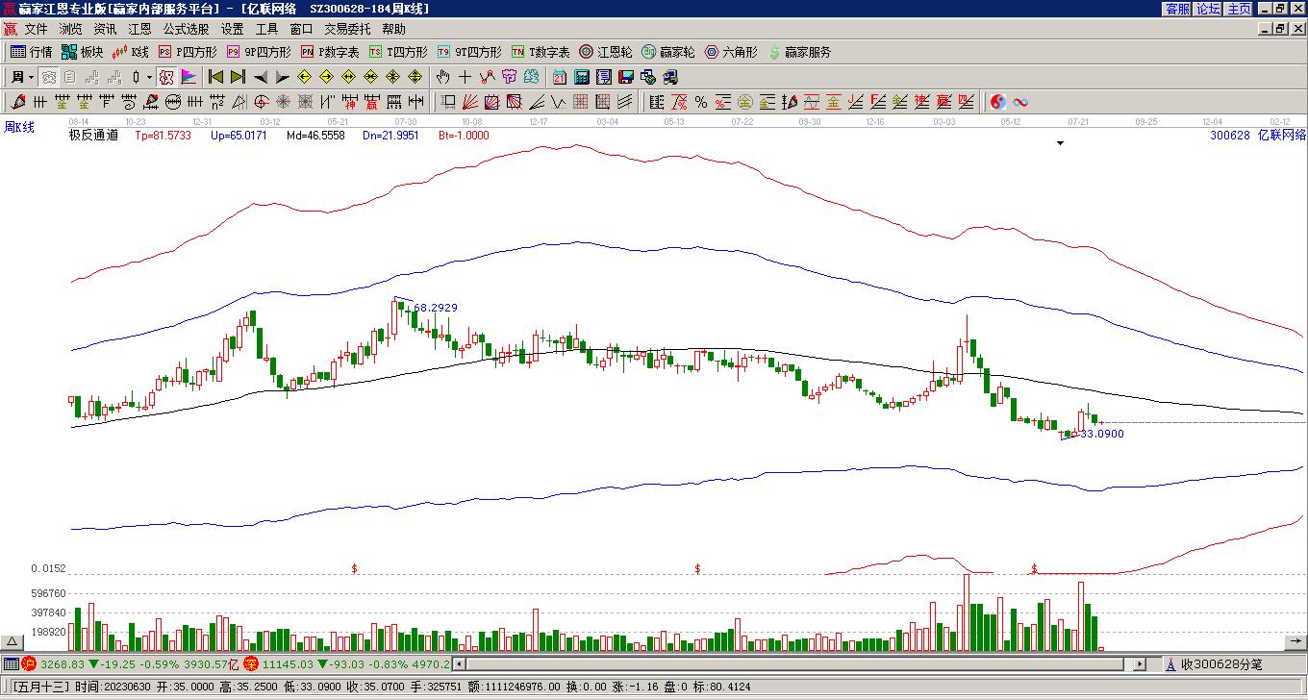Click the right arrow of the horizontal scrollbar
The height and width of the screenshot is (700, 1308).
pyautogui.click(x=1140, y=664)
